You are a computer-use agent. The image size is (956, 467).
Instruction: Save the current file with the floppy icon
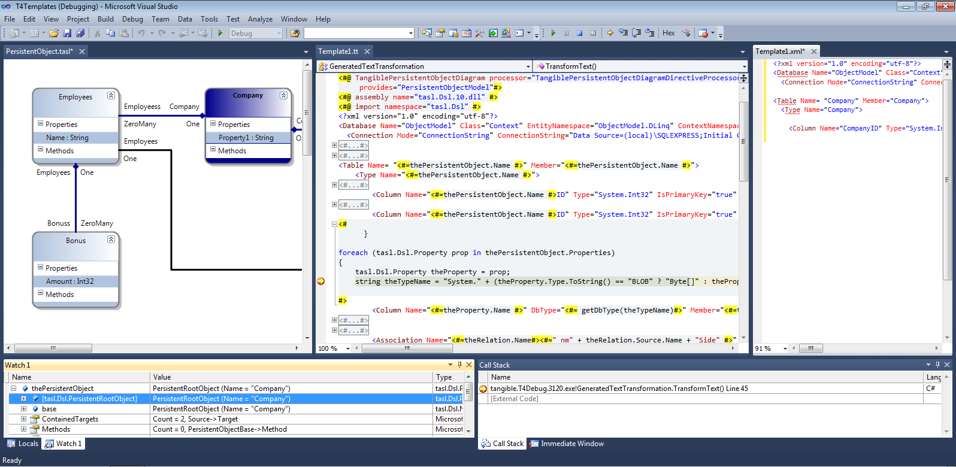pyautogui.click(x=67, y=33)
